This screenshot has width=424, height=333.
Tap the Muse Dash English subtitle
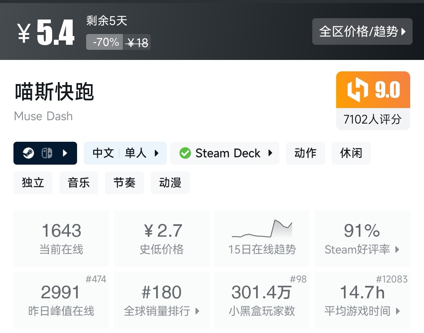point(43,116)
